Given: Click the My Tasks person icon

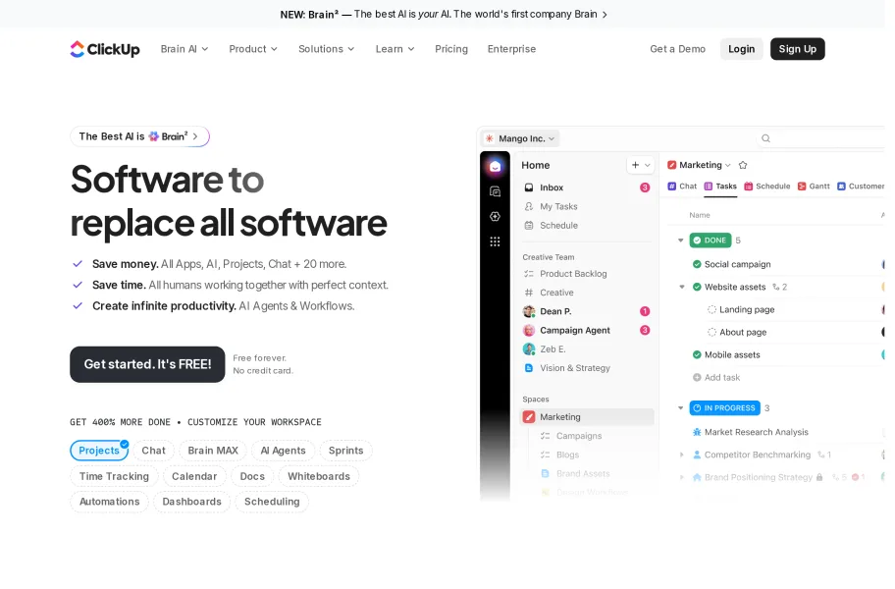Looking at the screenshot, I should 529,206.
